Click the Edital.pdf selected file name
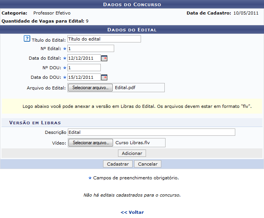This screenshot has width=264, height=218. point(125,88)
